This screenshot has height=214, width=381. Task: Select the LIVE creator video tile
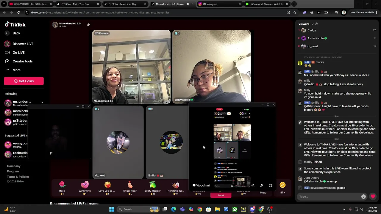click(131, 67)
